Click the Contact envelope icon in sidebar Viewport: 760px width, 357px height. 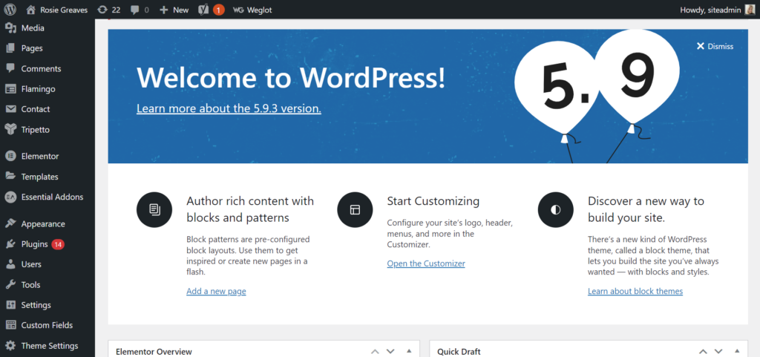point(10,109)
